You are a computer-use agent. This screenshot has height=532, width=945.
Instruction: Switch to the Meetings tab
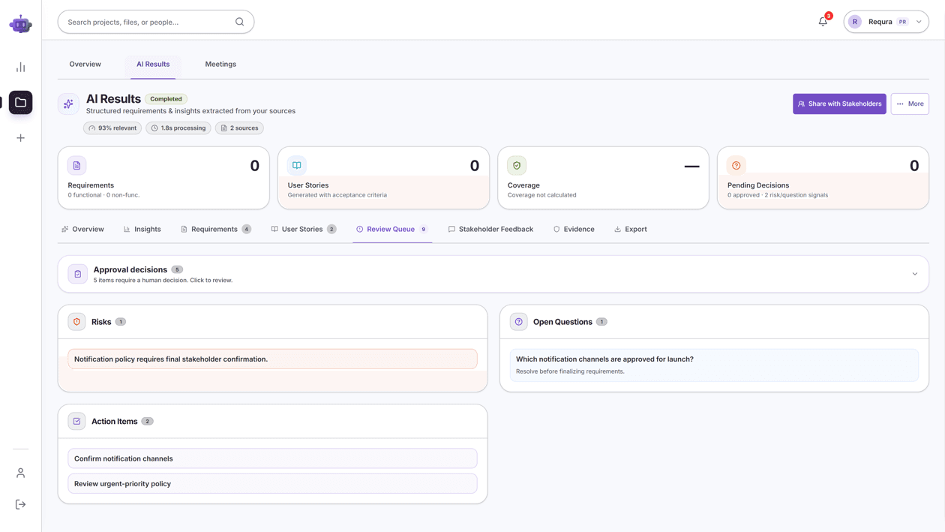point(220,65)
